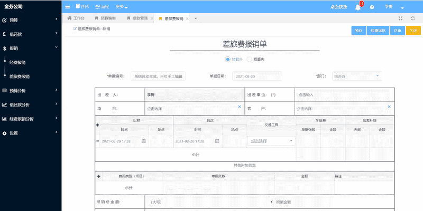Open the tab list dropdown arrow
The height and width of the screenshot is (211, 423).
(196, 18)
